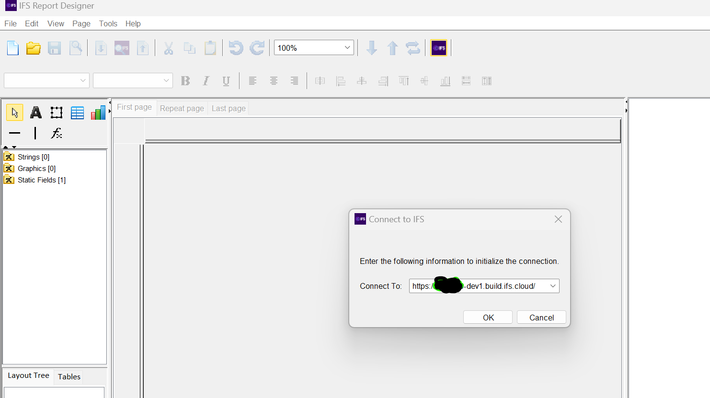Switch to the Tables tab
Viewport: 710px width, 398px height.
click(69, 376)
